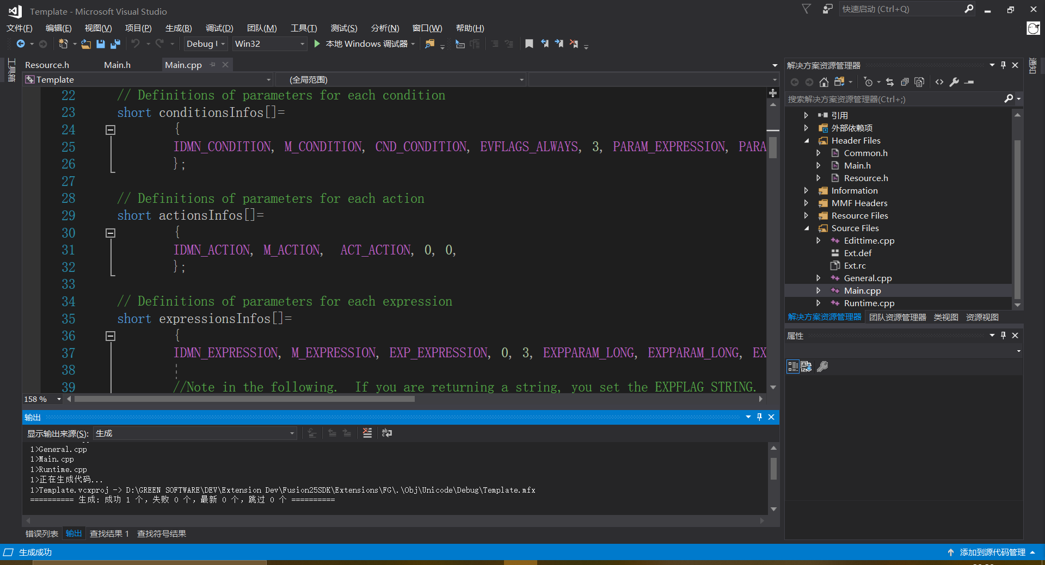The image size is (1045, 565).
Task: Expand the MMF Headers folder
Action: 806,203
